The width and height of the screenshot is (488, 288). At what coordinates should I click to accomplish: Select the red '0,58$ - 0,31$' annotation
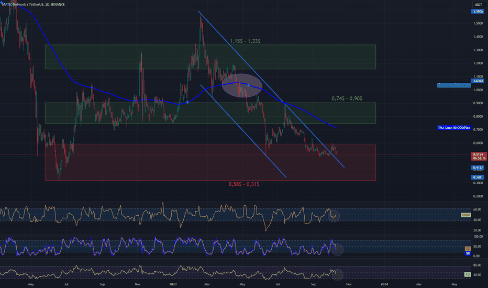pos(243,184)
